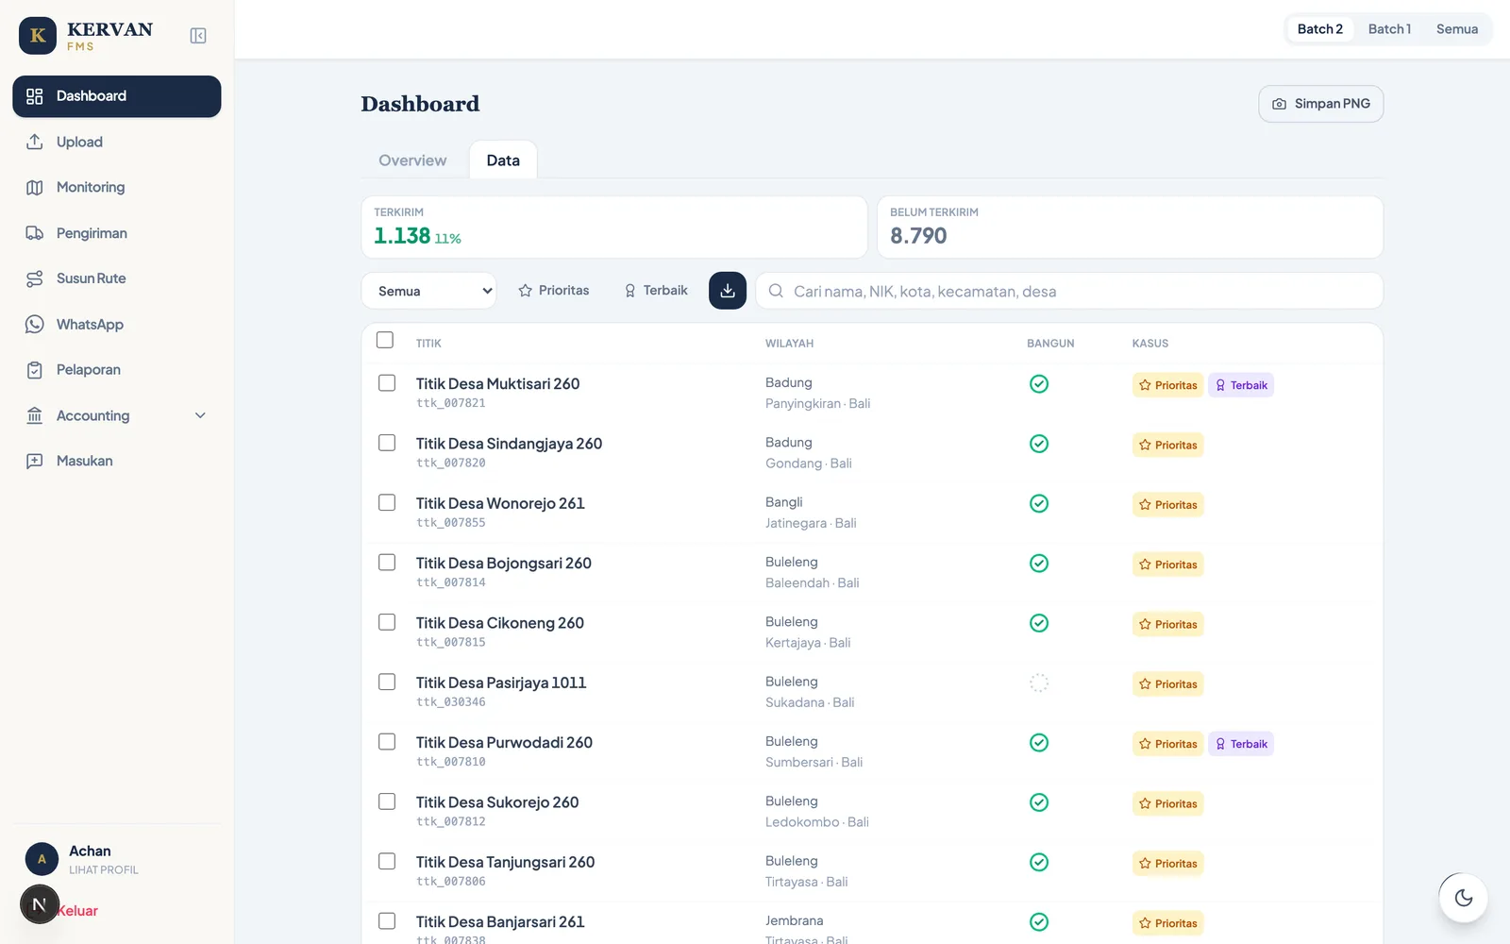The image size is (1510, 944).
Task: Switch to Batch 1 filter
Action: 1389,29
